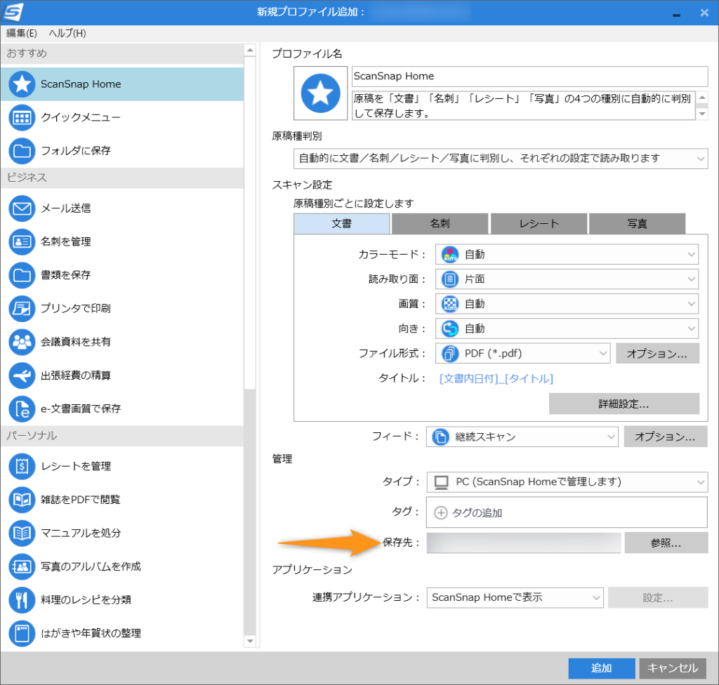This screenshot has height=685, width=719.
Task: Click the description box scroll down arrow
Action: (702, 114)
